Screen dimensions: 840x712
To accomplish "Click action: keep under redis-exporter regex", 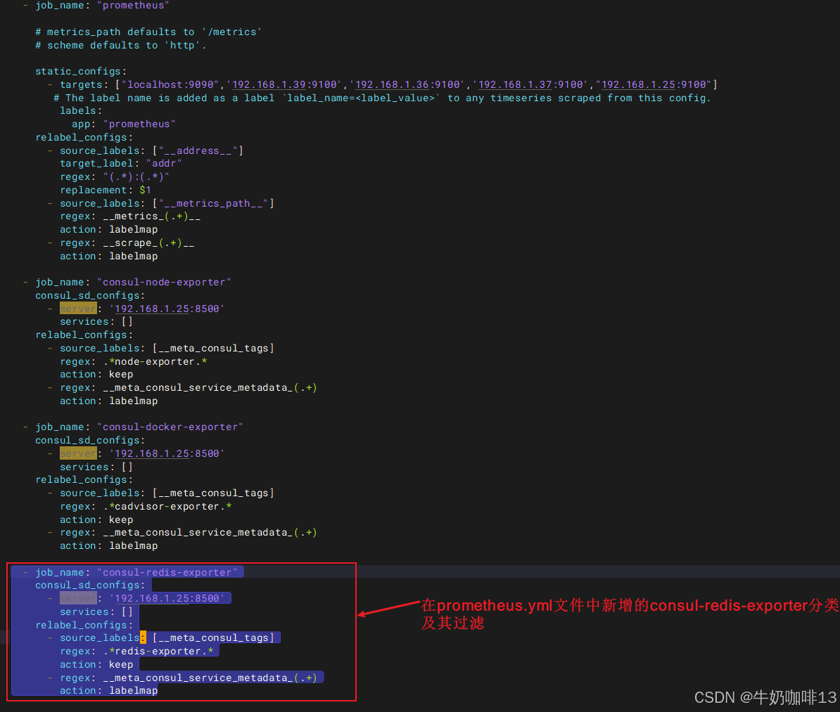I will pos(96,664).
